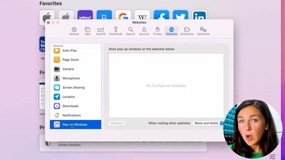Click inside the configured websites list box
Viewport: 285px width, 160px height.
[x=166, y=86]
